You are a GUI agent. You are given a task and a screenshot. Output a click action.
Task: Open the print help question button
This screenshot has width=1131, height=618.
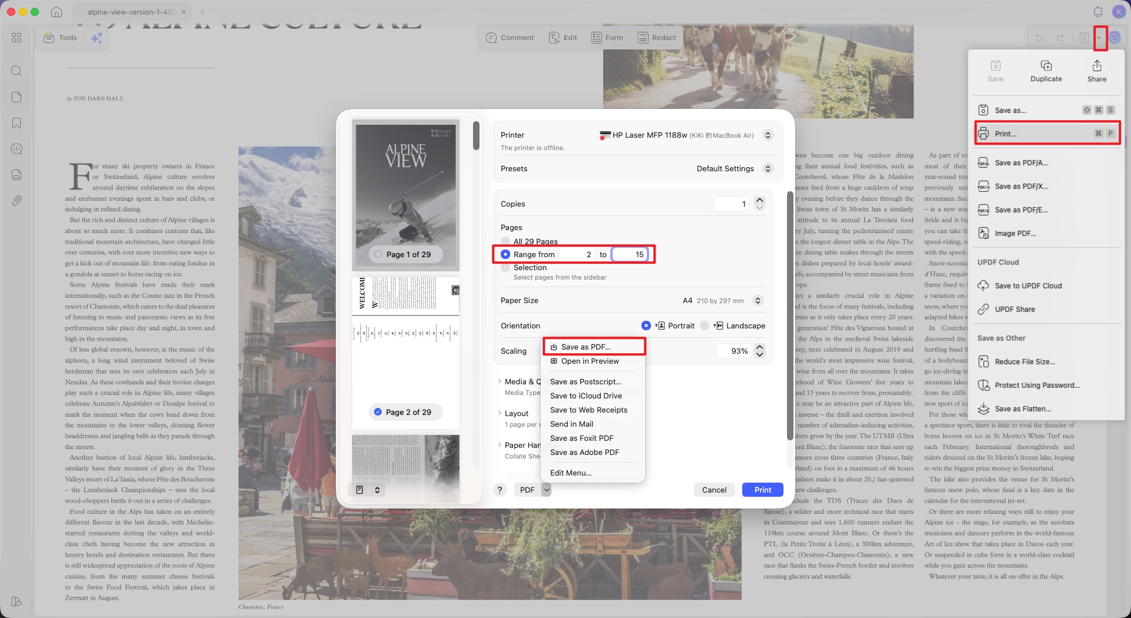[x=500, y=490]
